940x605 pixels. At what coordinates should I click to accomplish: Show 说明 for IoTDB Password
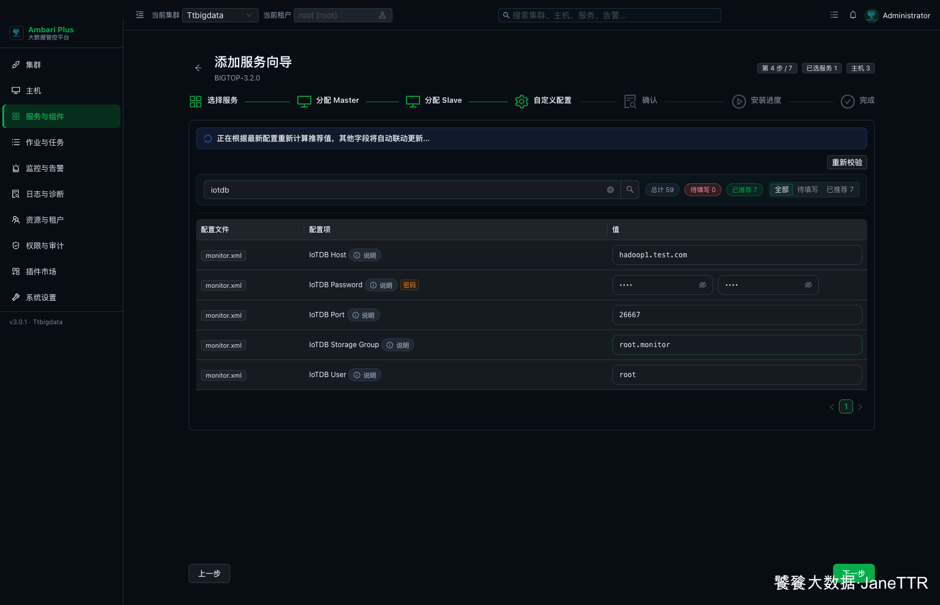tap(381, 285)
